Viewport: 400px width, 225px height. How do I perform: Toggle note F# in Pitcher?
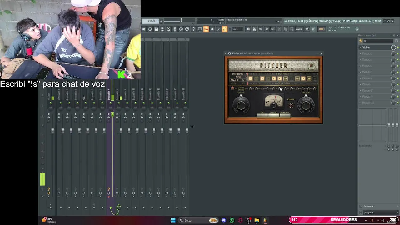(286, 78)
